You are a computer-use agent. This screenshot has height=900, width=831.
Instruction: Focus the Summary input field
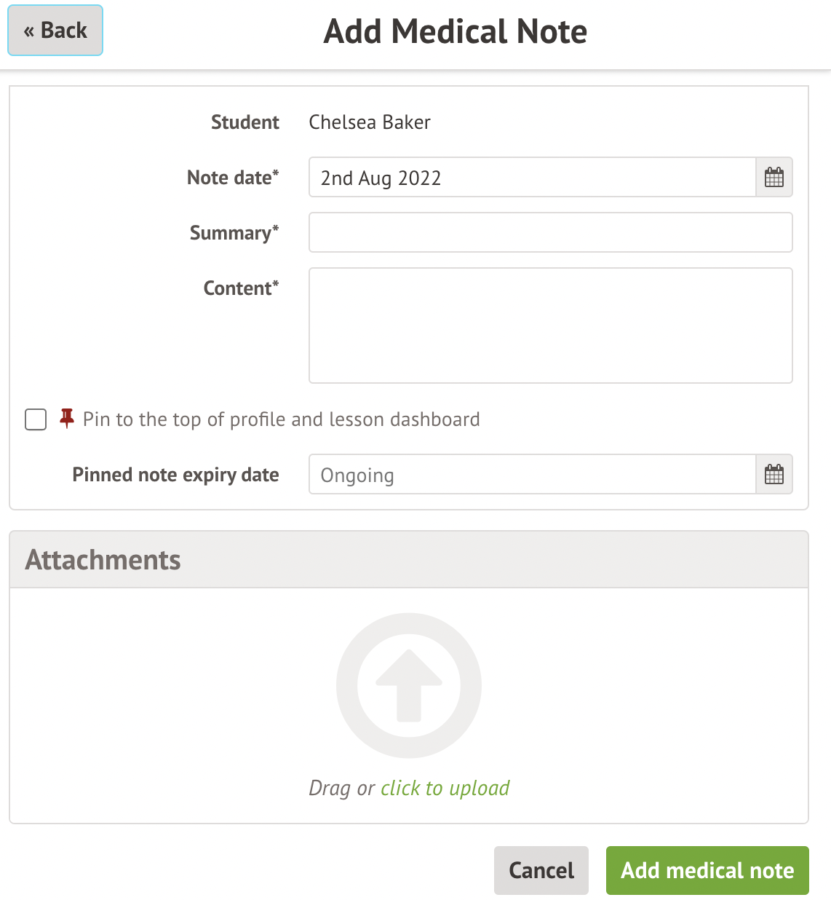[550, 232]
